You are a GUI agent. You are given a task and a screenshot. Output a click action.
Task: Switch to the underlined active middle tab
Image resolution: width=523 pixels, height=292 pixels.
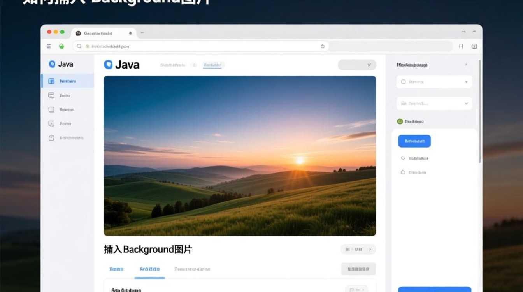tap(149, 269)
